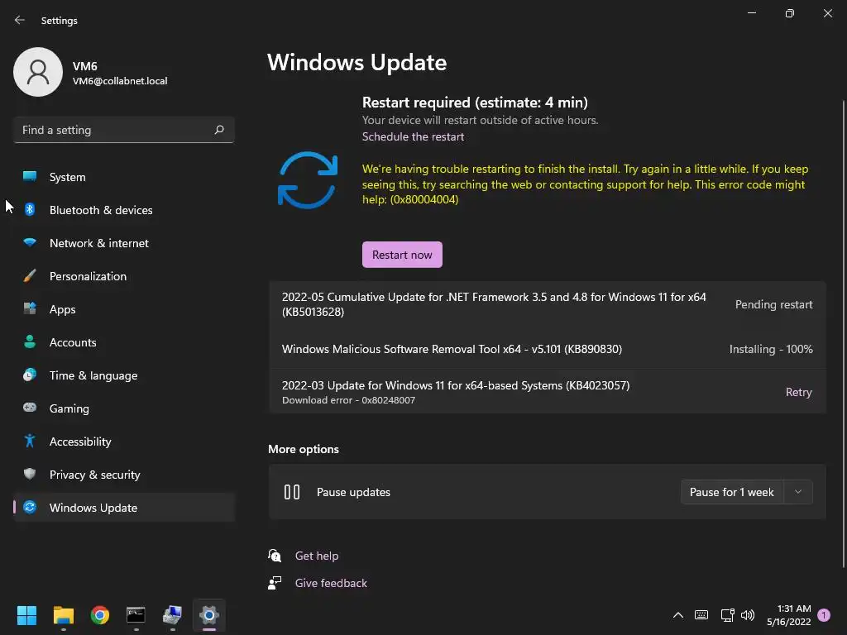
Task: Click the Restart now button
Action: pos(402,255)
